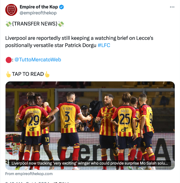Click the red circle emoji before source
Image resolution: width=180 pixels, height=183 pixels.
pyautogui.click(x=8, y=60)
